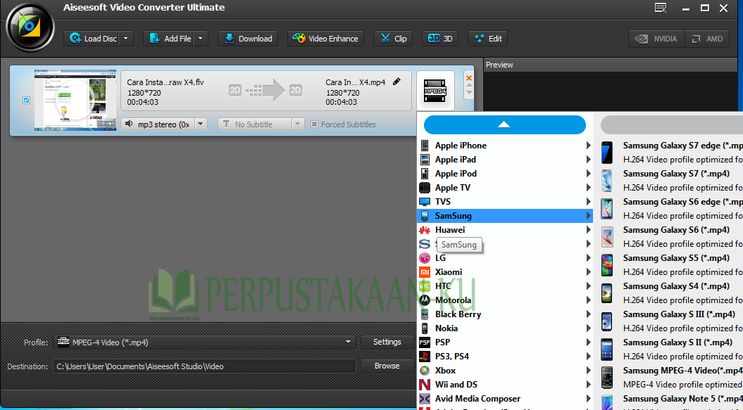Select Samsung Galaxy S7 (*.mp4) profile
743x410 pixels.
(670, 180)
